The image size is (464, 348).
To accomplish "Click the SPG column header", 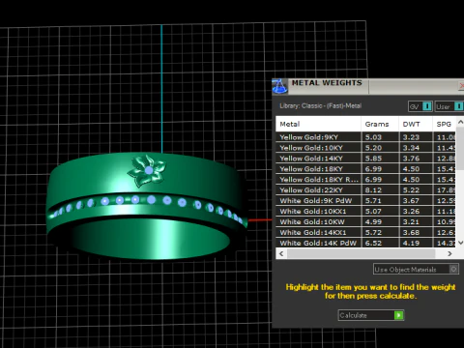I will tap(444, 124).
